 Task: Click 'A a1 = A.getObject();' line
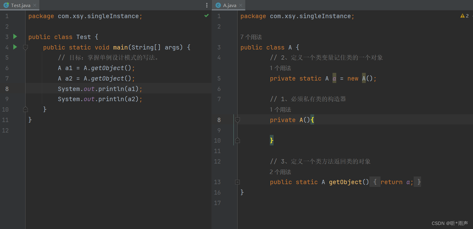click(96, 68)
